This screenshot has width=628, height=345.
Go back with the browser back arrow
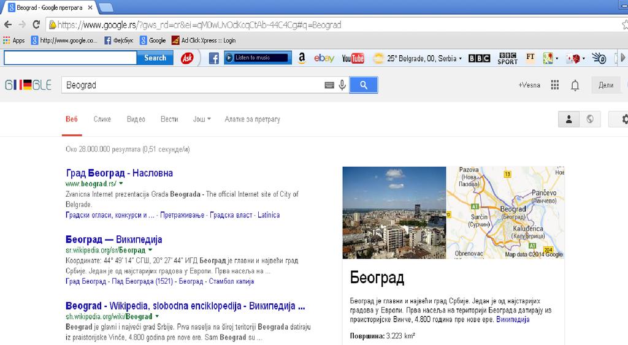tap(7, 25)
